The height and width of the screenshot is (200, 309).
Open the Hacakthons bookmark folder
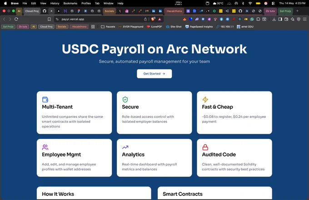79,27
